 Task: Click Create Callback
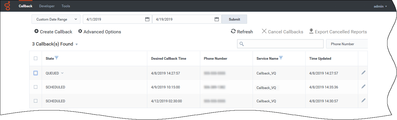coord(53,32)
